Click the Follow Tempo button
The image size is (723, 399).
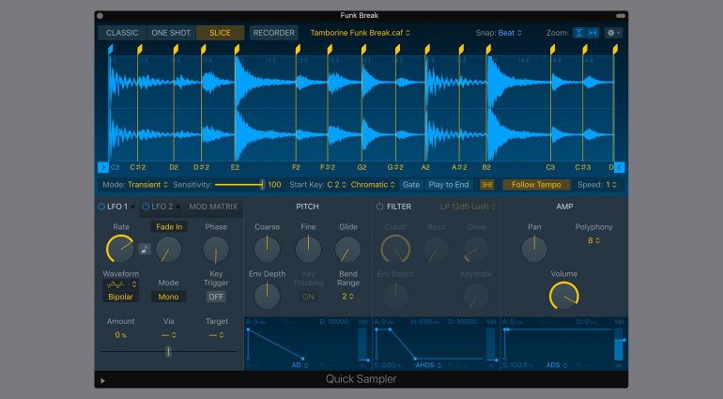tap(536, 185)
